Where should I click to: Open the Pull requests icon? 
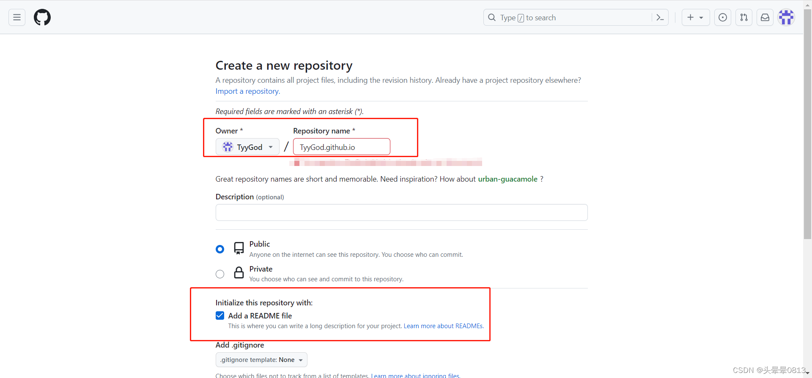click(744, 17)
